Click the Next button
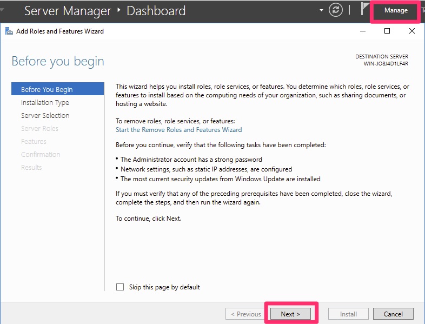 pos(290,314)
